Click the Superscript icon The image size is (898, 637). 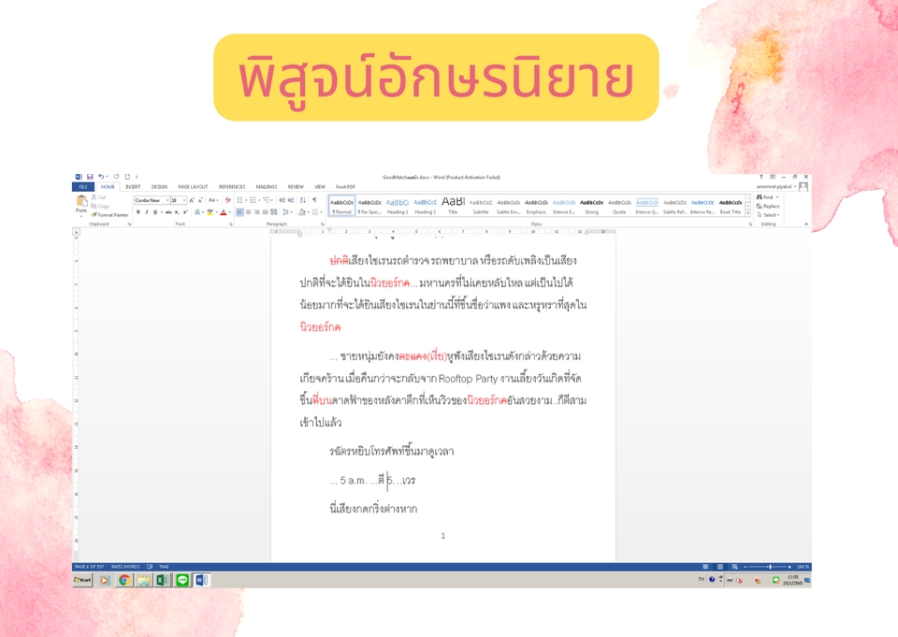click(x=185, y=212)
